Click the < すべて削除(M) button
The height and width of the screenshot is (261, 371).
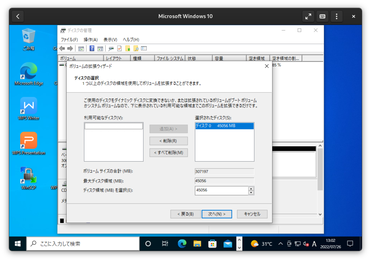click(x=168, y=153)
